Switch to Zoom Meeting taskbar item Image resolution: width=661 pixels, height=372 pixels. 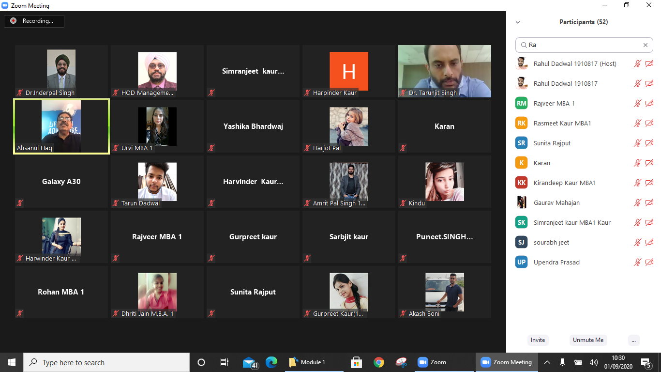pyautogui.click(x=506, y=362)
